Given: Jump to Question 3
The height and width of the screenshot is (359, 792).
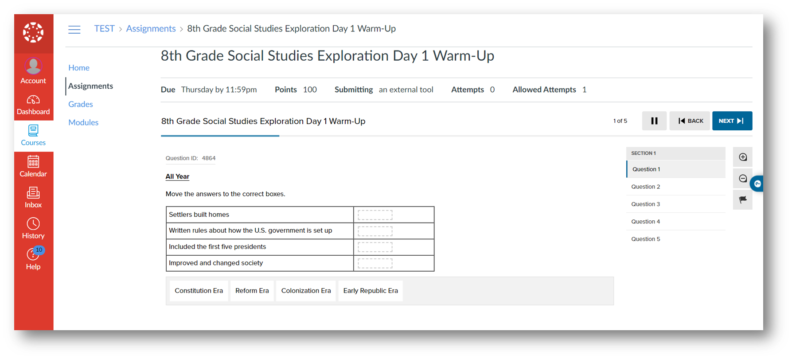Looking at the screenshot, I should [x=676, y=204].
